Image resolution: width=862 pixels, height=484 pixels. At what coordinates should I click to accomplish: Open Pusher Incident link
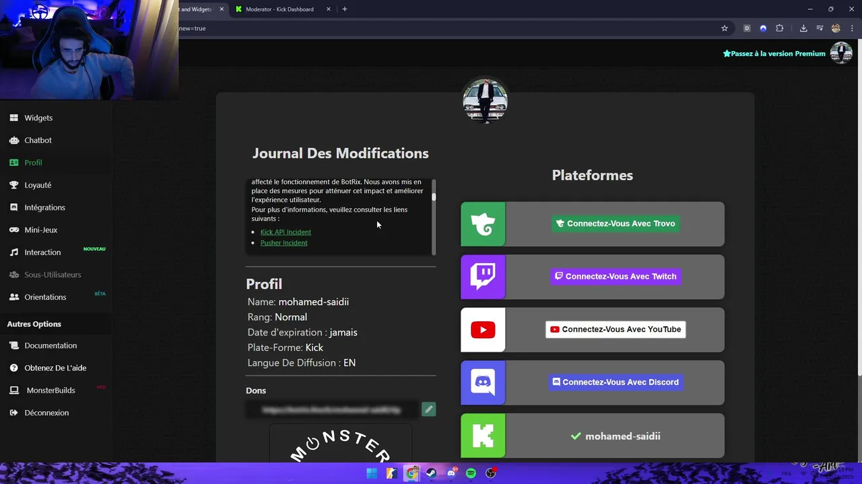[x=284, y=243]
